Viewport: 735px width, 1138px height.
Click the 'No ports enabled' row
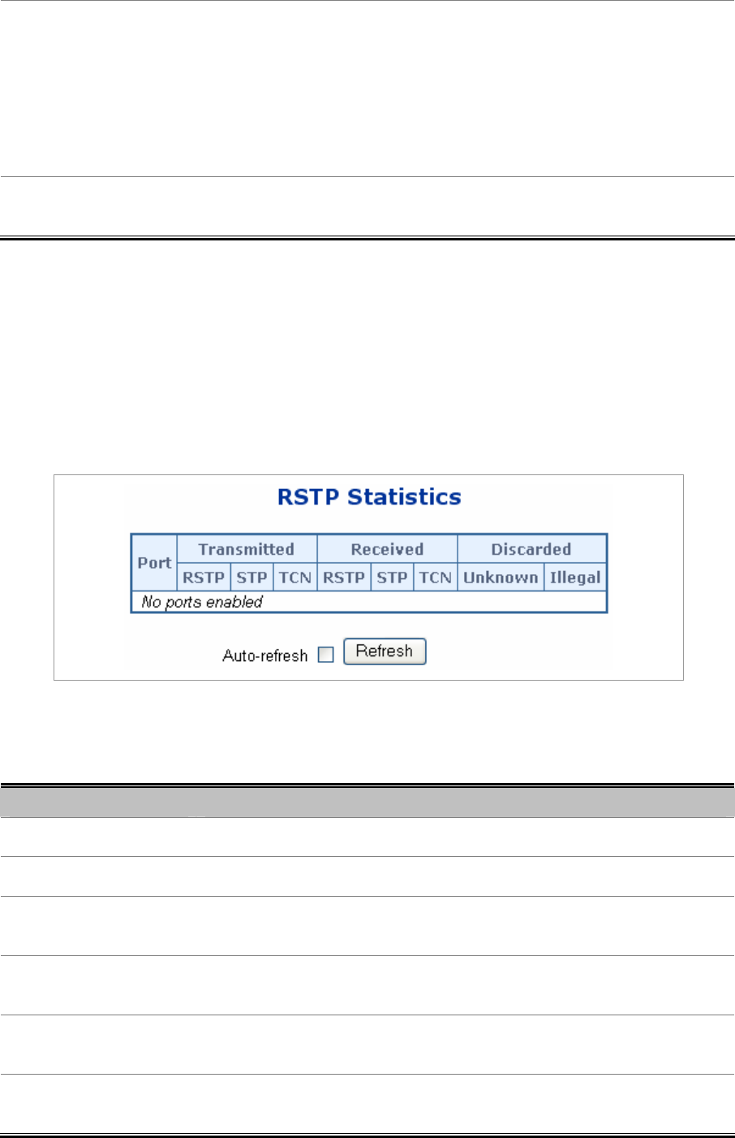(369, 602)
